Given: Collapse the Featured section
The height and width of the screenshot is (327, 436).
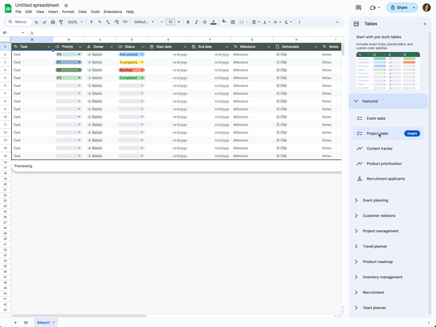Looking at the screenshot, I should click(388, 101).
